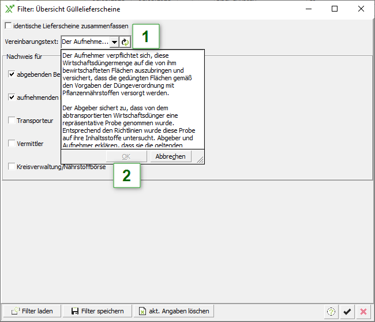Enable Kreisverwaltung/Nährstoffbörse checkbox
Screen dimensions: 375x322
(x=12, y=167)
